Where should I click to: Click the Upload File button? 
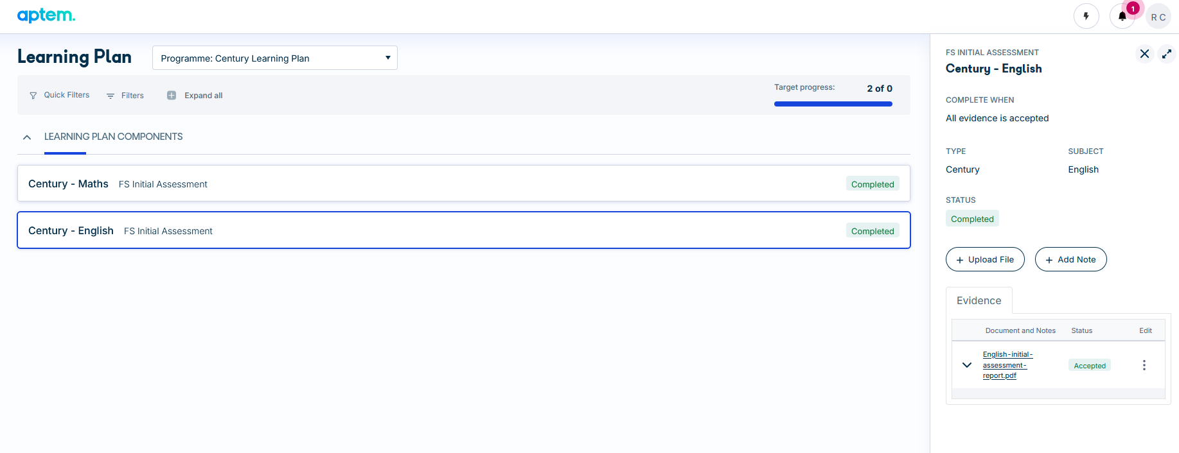click(x=985, y=259)
